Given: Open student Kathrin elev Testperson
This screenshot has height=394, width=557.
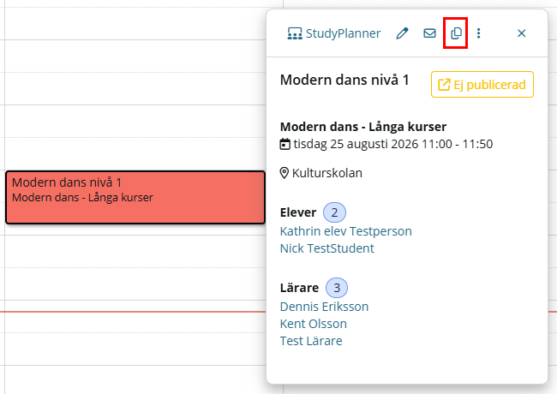Looking at the screenshot, I should click(345, 231).
